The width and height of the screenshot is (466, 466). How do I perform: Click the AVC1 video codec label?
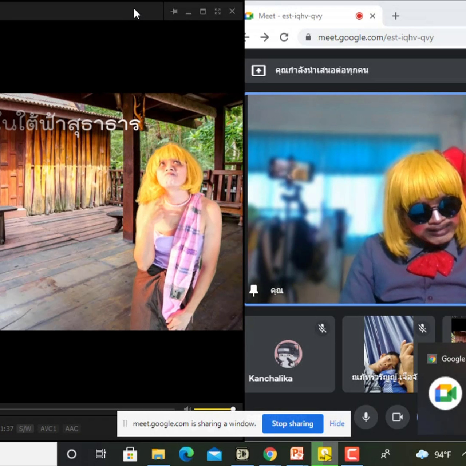[48, 429]
